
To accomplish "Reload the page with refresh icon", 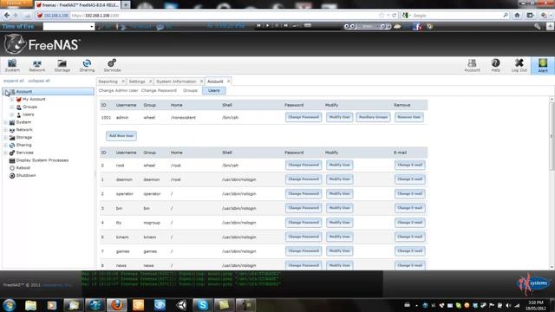I will coord(394,16).
